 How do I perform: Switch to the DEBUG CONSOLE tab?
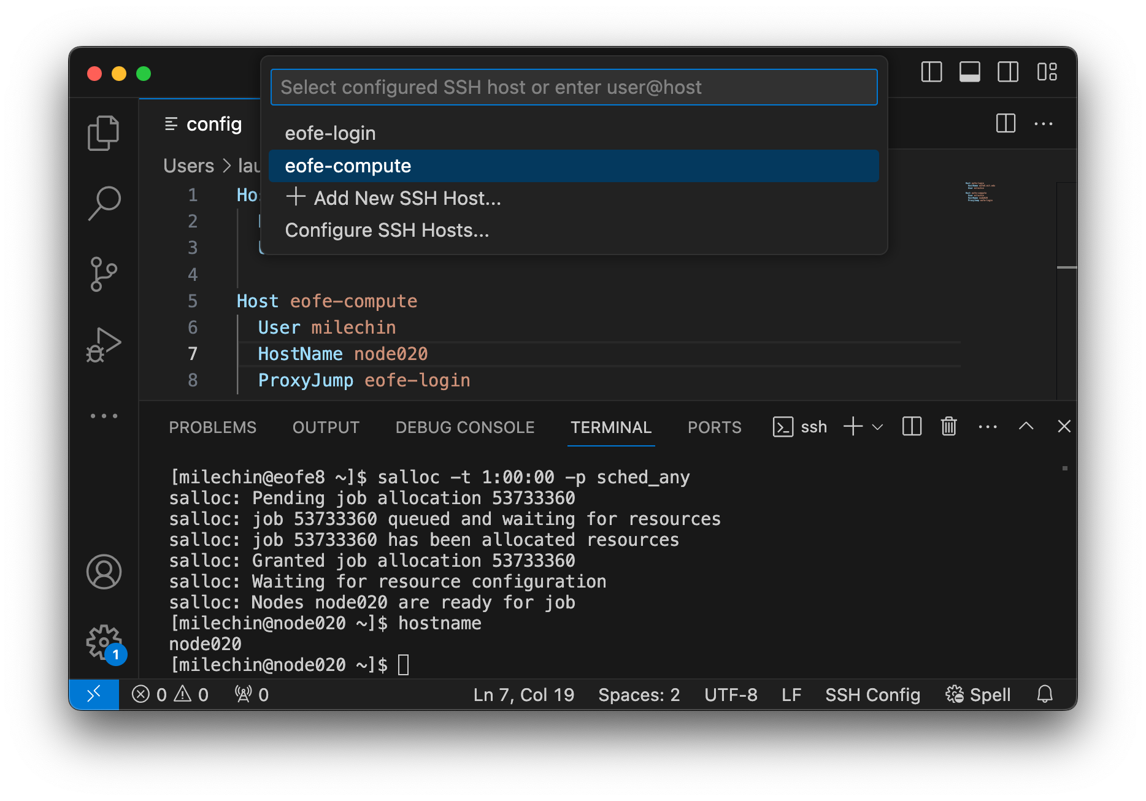[x=465, y=427]
